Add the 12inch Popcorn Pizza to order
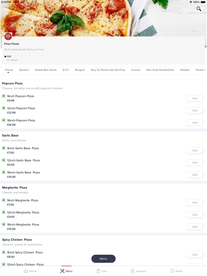The width and height of the screenshot is (207, 276). [x=195, y=110]
